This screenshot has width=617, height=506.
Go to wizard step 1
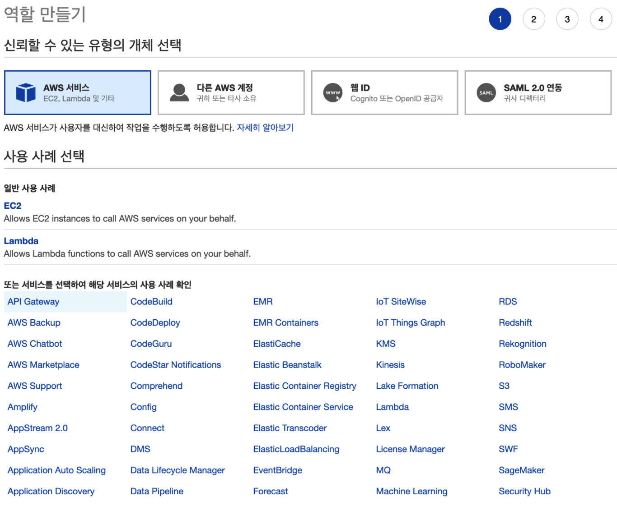click(500, 19)
